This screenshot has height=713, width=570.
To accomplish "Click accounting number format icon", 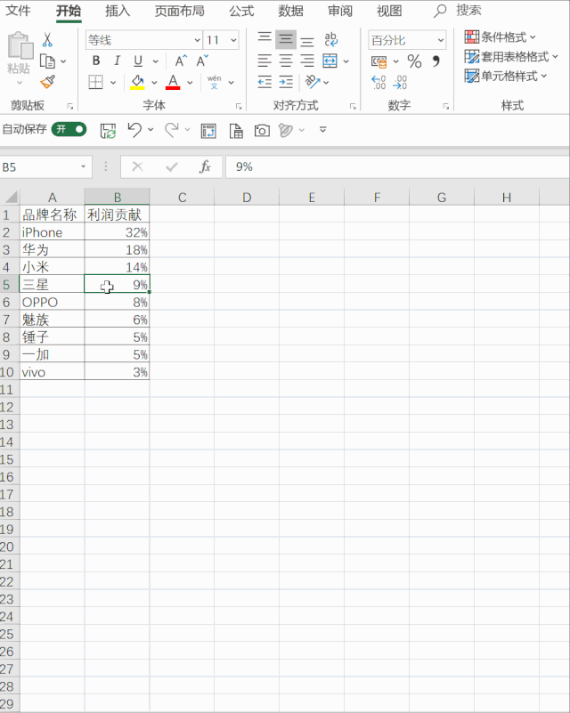I will pos(379,61).
